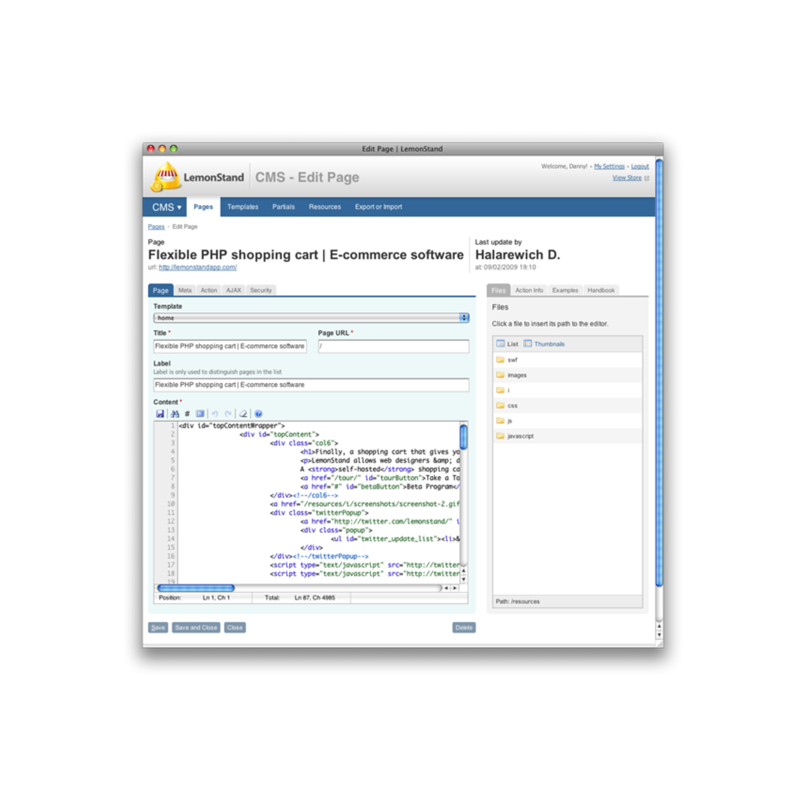Click the fullscreen editor toolbar icon
This screenshot has height=806, width=806.
(x=200, y=414)
